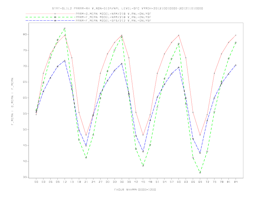This screenshot has height=198, width=257.
Task: Click x-axis tick label 18
Action: click(x=79, y=182)
